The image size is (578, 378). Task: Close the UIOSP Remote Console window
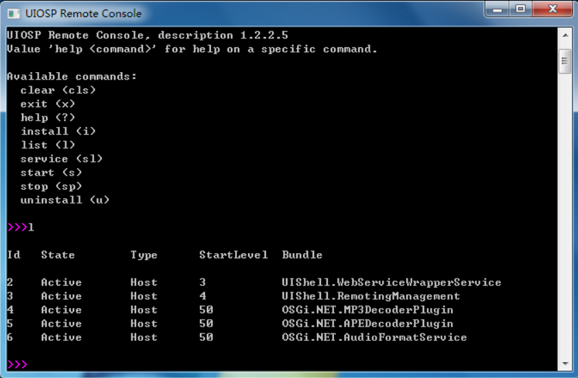tap(552, 9)
